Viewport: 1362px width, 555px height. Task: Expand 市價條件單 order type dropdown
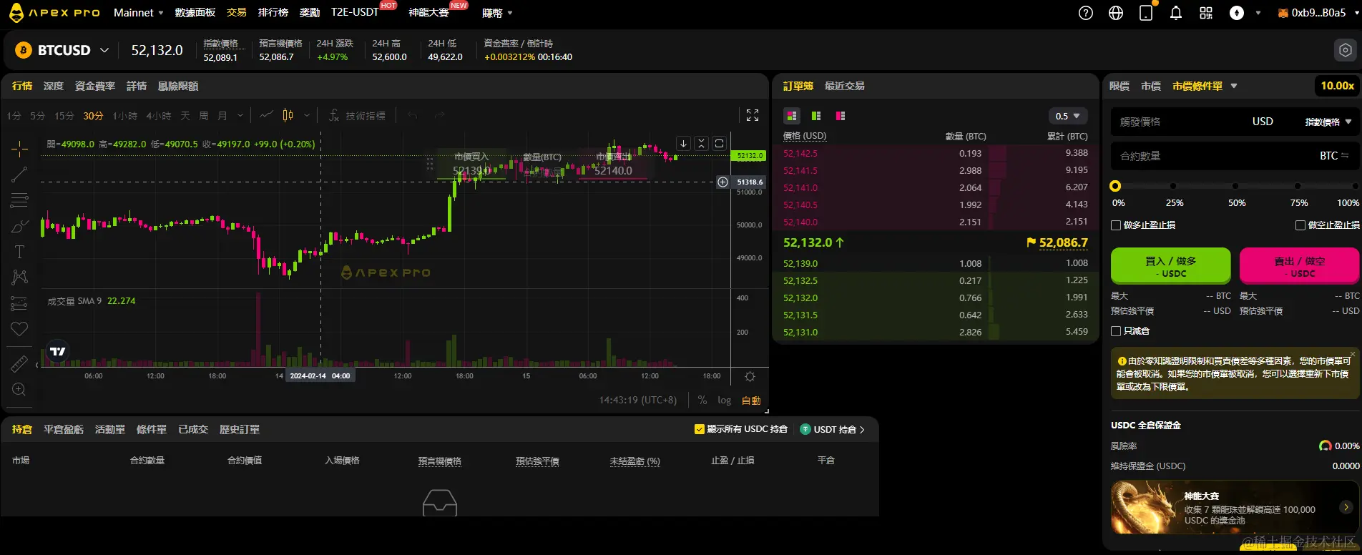1234,86
